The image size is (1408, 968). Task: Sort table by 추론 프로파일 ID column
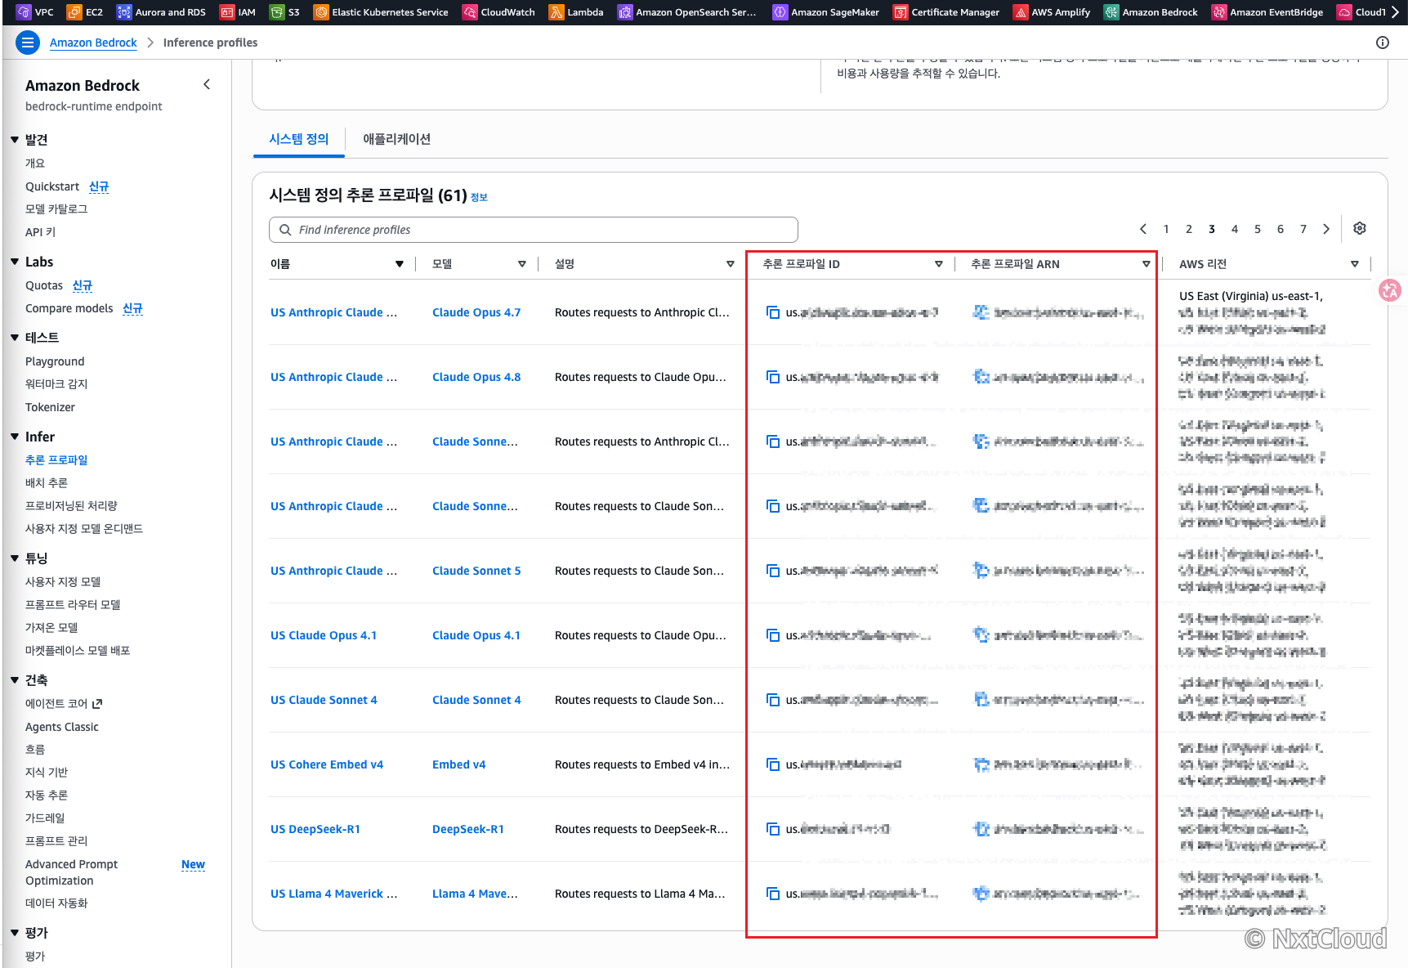pos(939,264)
